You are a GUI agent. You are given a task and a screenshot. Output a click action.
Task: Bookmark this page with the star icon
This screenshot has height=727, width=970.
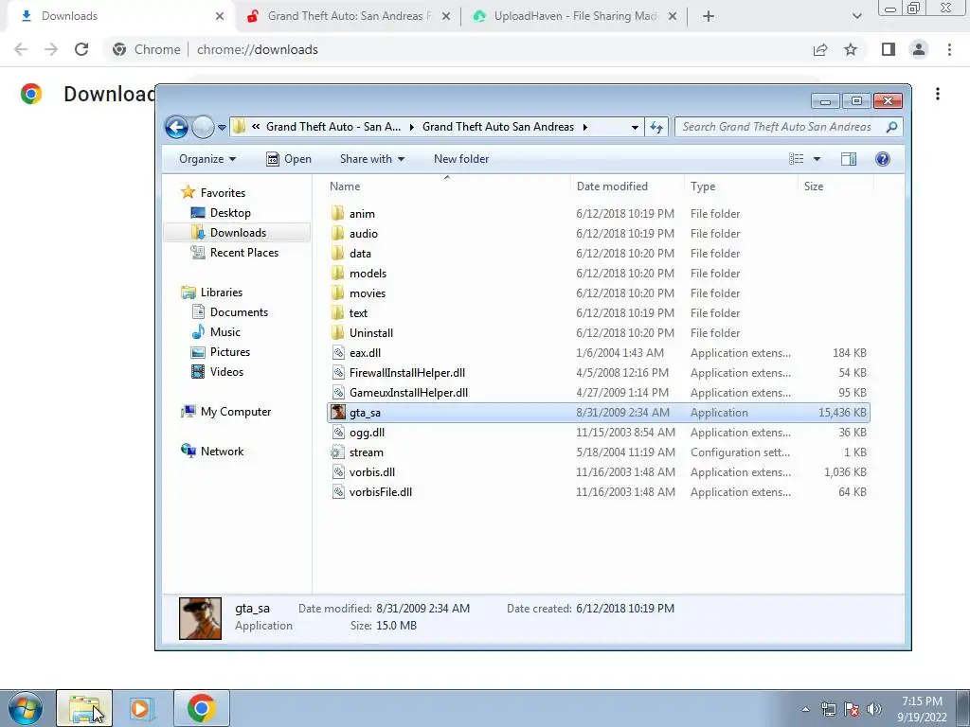coord(851,49)
